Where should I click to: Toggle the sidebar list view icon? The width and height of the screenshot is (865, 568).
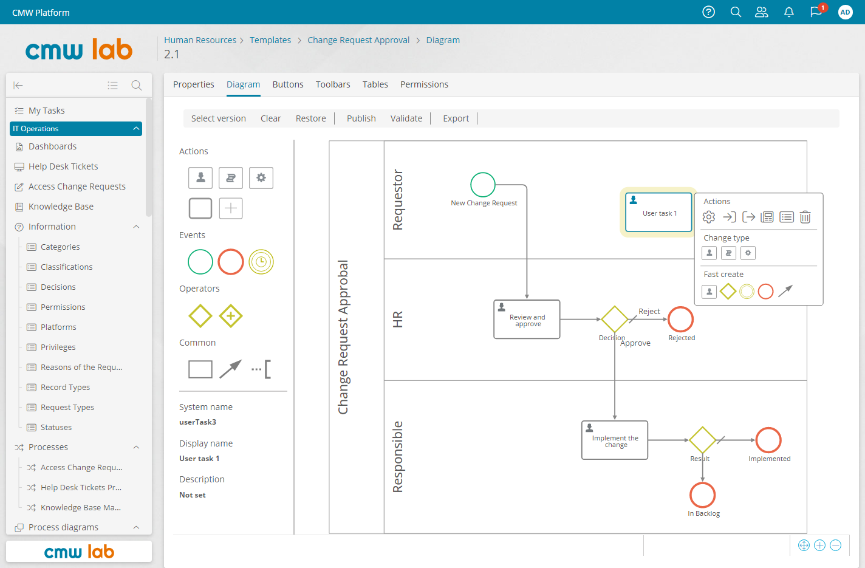(x=113, y=85)
